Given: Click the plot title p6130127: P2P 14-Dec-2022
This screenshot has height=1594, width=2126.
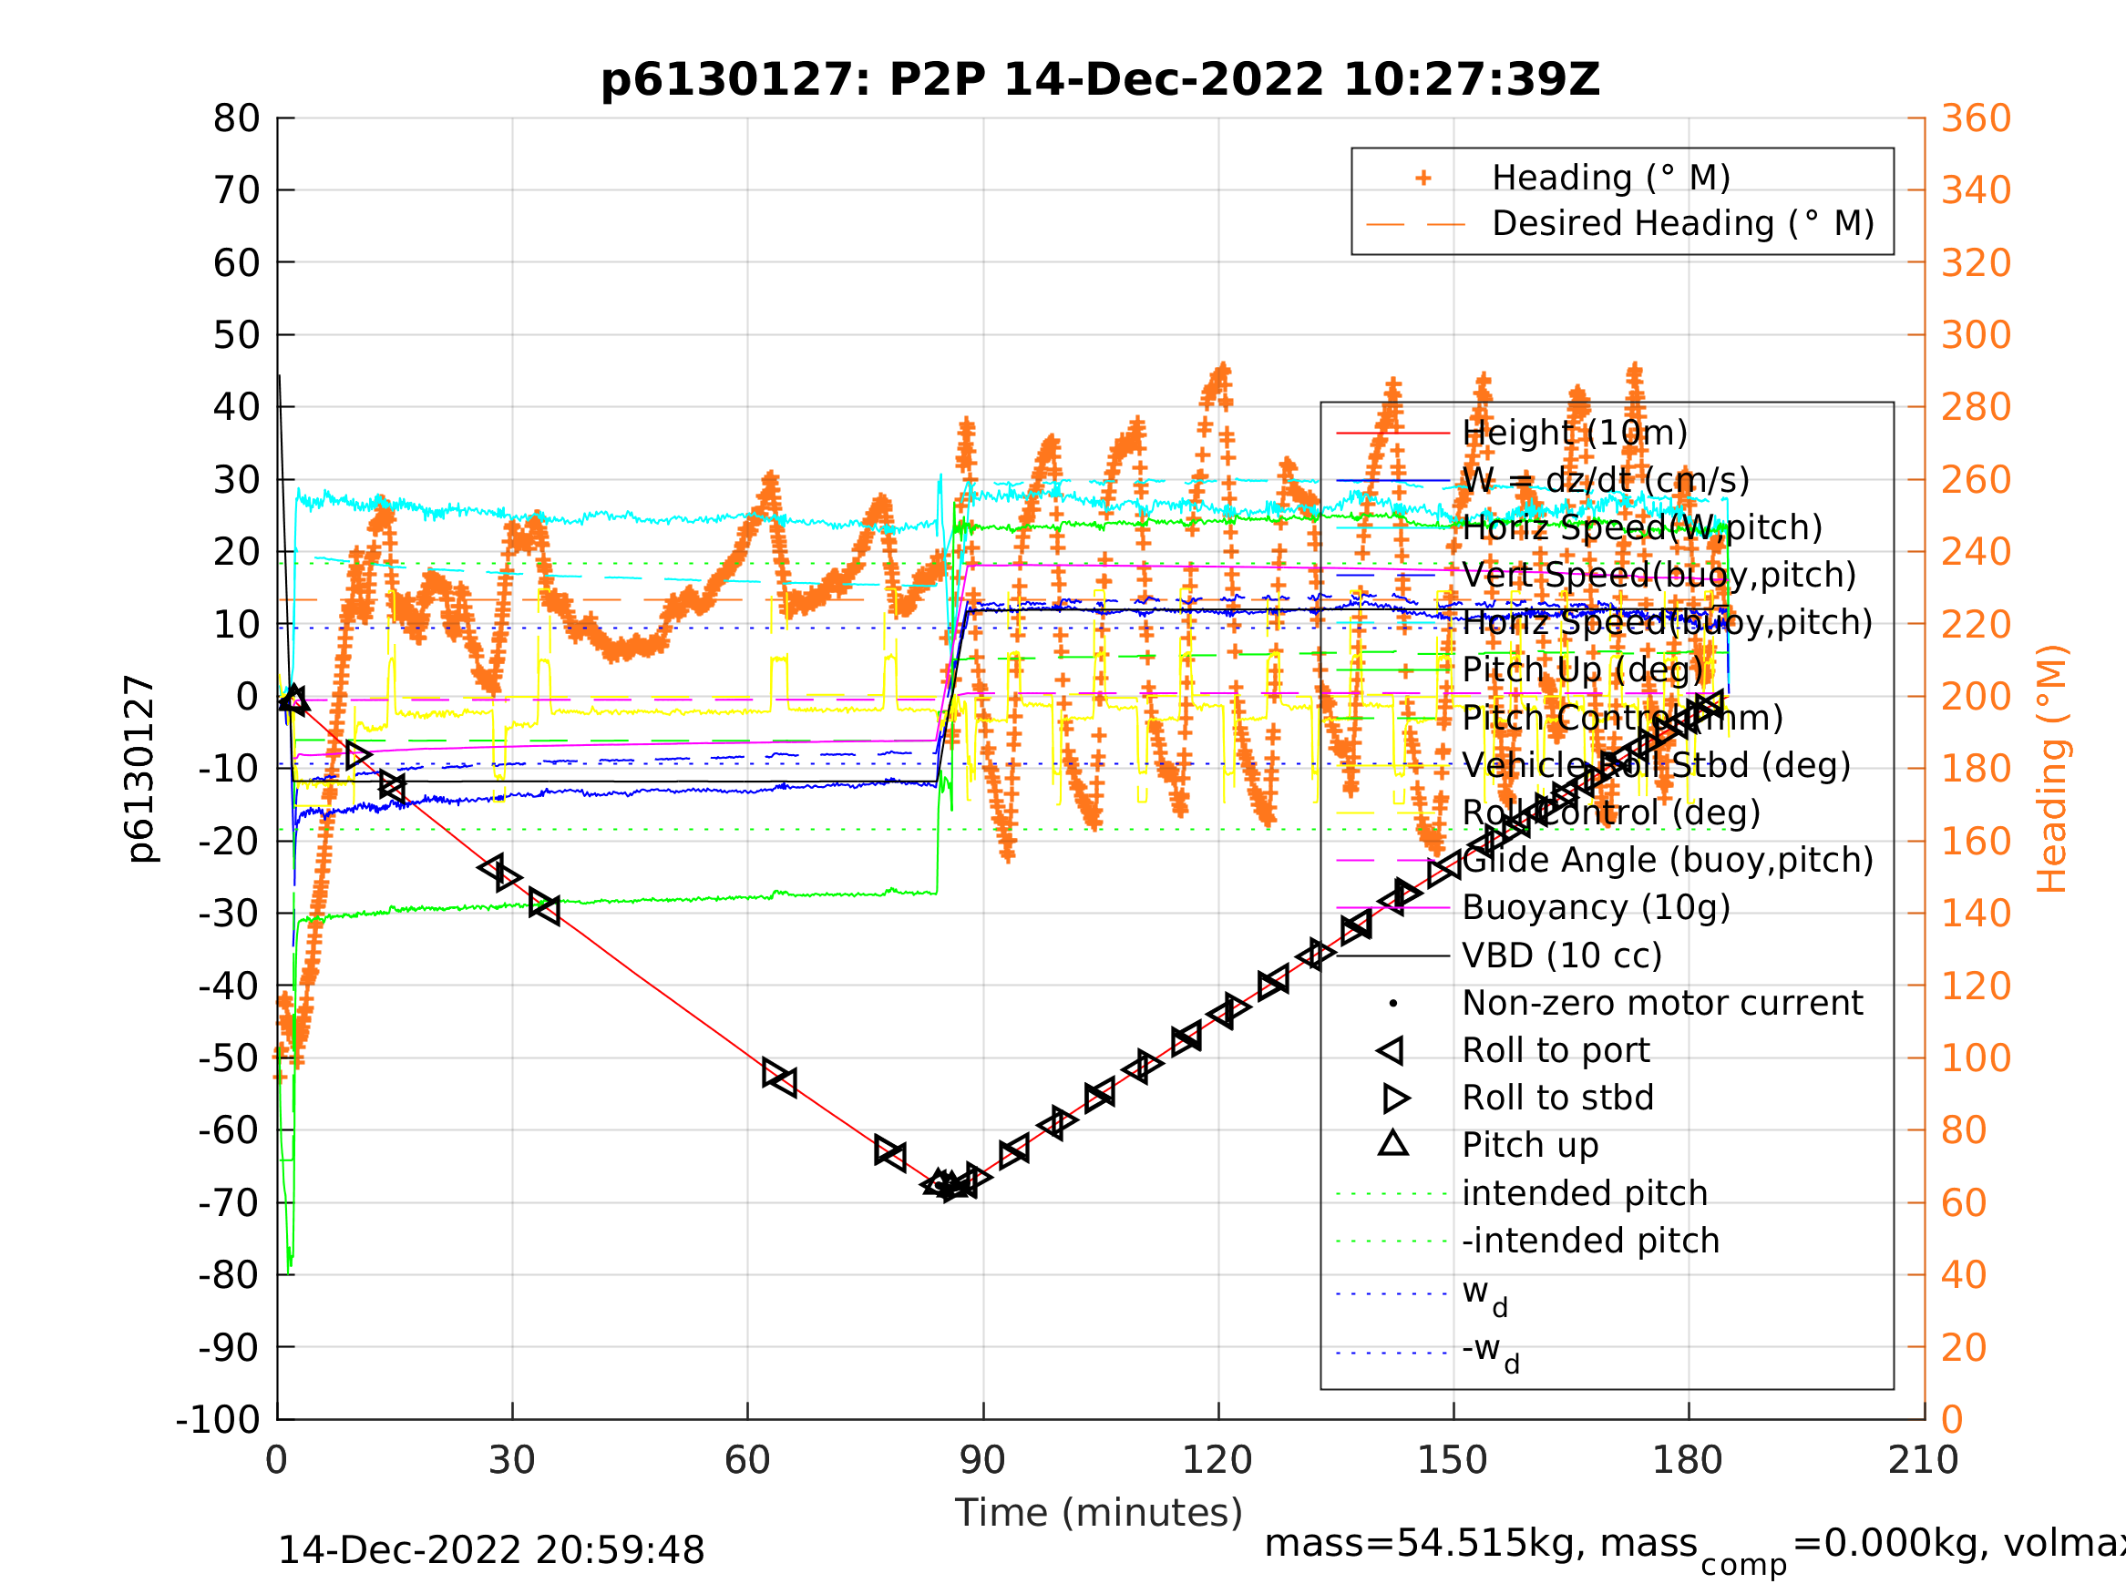Looking at the screenshot, I should (1101, 80).
